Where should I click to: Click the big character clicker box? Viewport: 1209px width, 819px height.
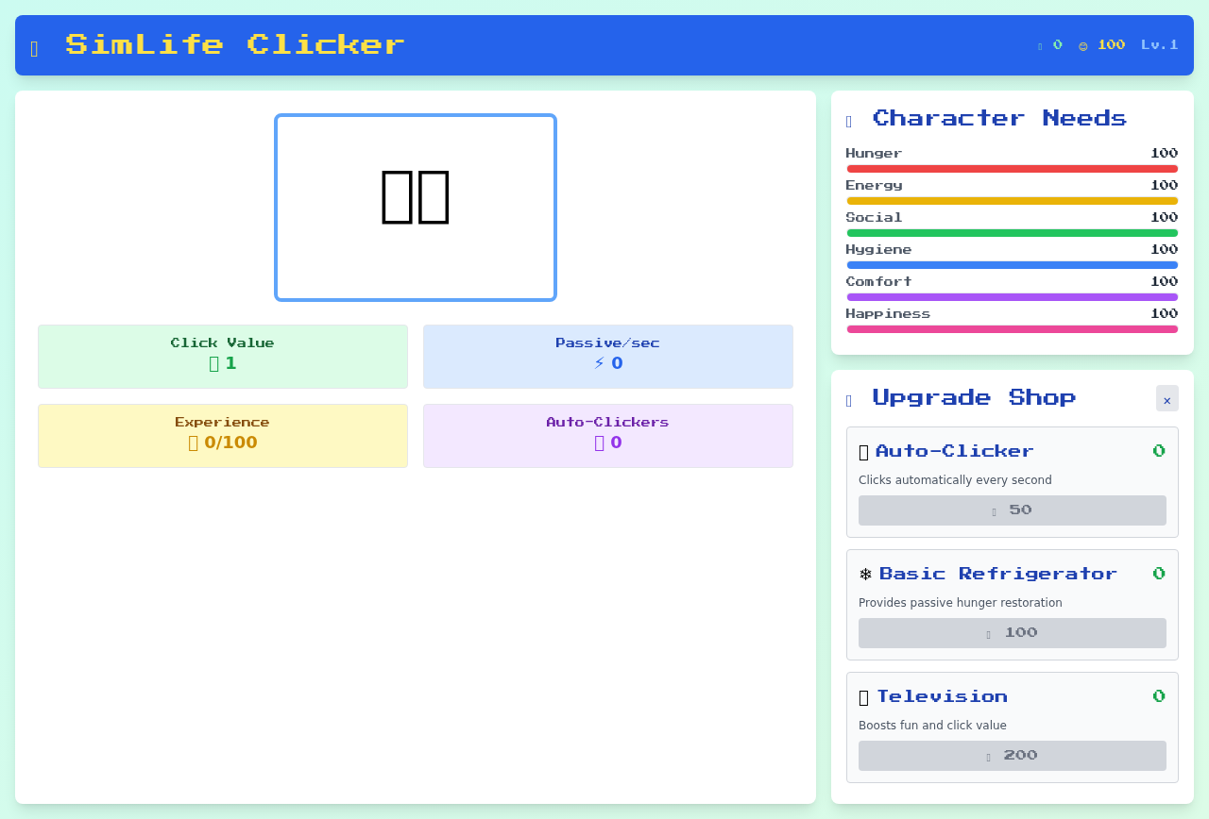pos(416,208)
